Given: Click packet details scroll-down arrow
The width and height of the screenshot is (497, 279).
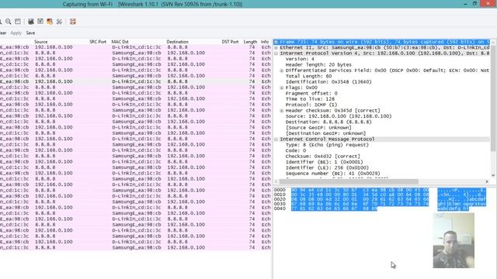Looking at the screenshot, I should (x=494, y=176).
